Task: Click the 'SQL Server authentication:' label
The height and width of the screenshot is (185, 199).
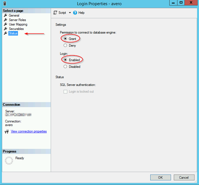Action: [x=78, y=85]
